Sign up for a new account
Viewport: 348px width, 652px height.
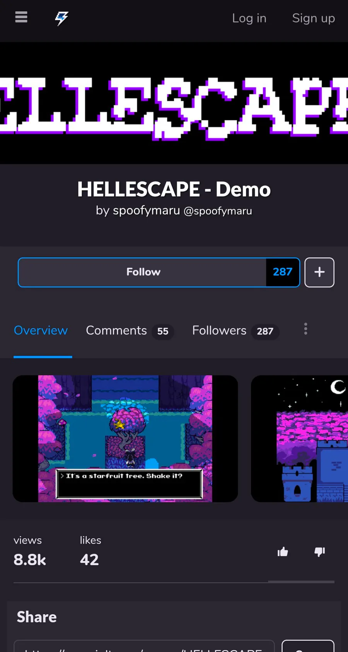[x=314, y=18]
